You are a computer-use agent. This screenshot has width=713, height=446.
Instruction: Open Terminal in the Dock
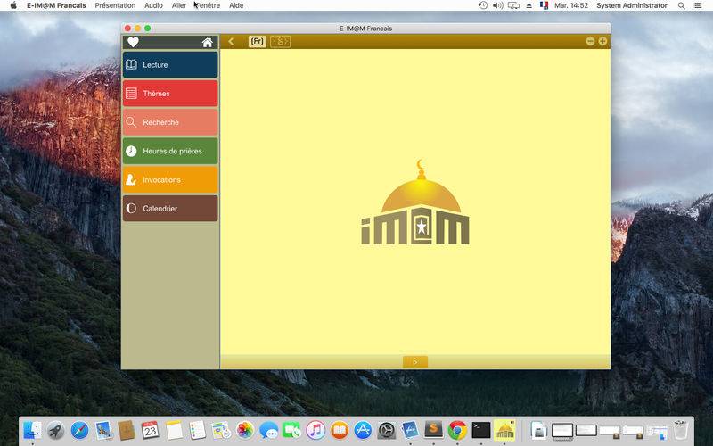[x=480, y=430]
